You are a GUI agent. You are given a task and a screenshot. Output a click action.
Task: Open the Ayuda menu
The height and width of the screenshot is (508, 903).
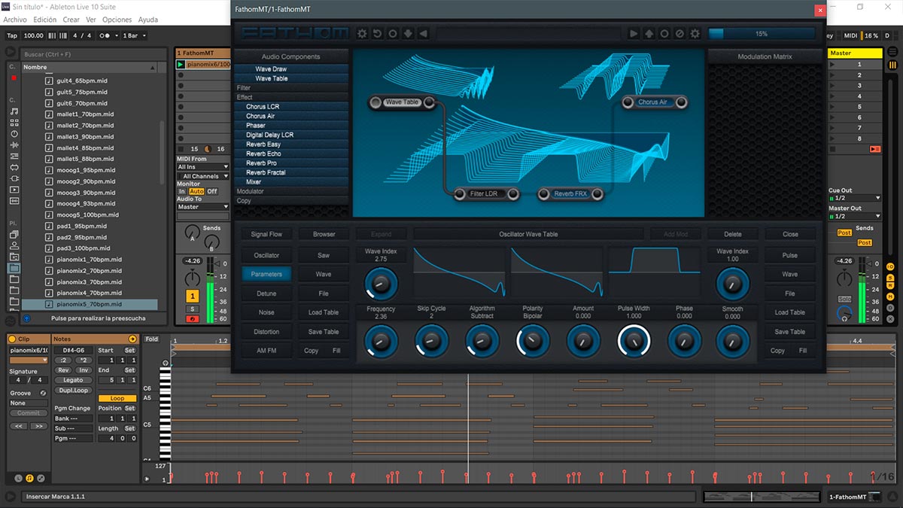(148, 20)
